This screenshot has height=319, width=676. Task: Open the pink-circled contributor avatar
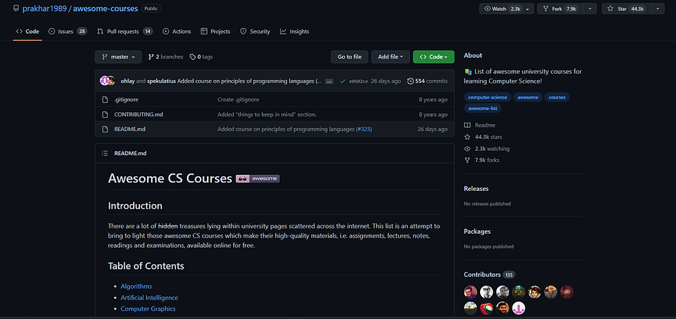point(519,308)
